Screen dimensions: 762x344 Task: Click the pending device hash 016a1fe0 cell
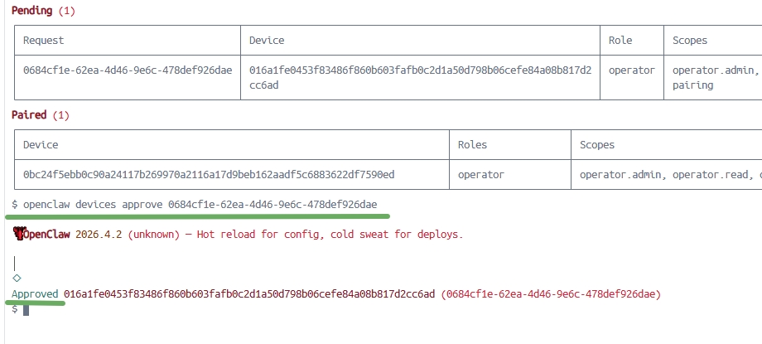tap(421, 78)
